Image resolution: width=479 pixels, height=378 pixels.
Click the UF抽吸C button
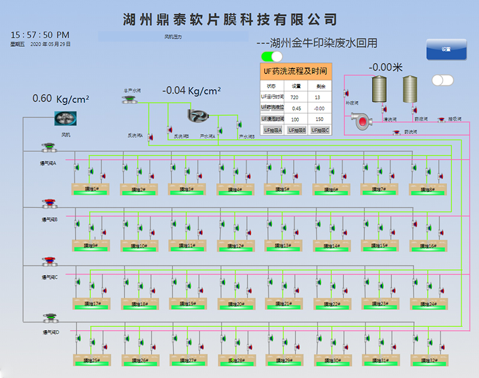(x=320, y=130)
